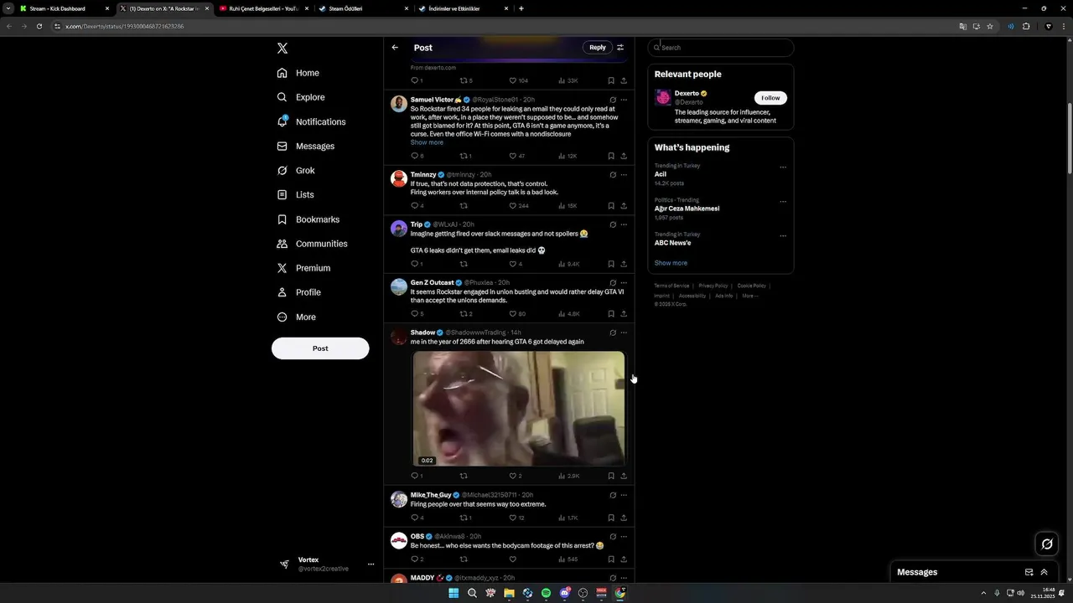Open the Vortex account menu dots
Screen dimensions: 1073x603
pyautogui.click(x=371, y=564)
